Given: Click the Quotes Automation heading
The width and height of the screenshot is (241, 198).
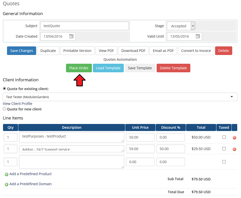Looking at the screenshot, I should pyautogui.click(x=120, y=59).
